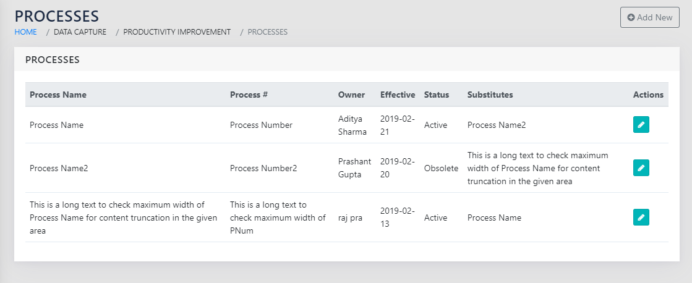Click the Actions column header
692x283 pixels.
648,95
